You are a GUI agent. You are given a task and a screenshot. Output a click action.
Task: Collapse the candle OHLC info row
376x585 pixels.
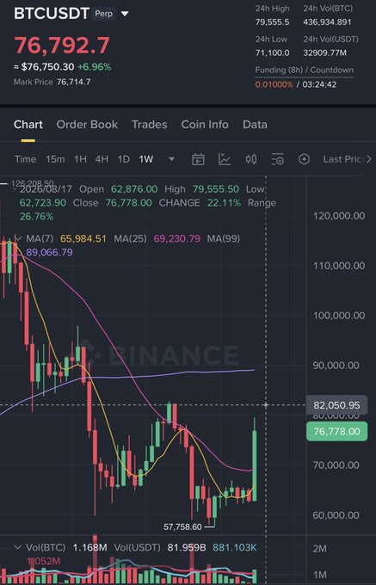(x=15, y=189)
